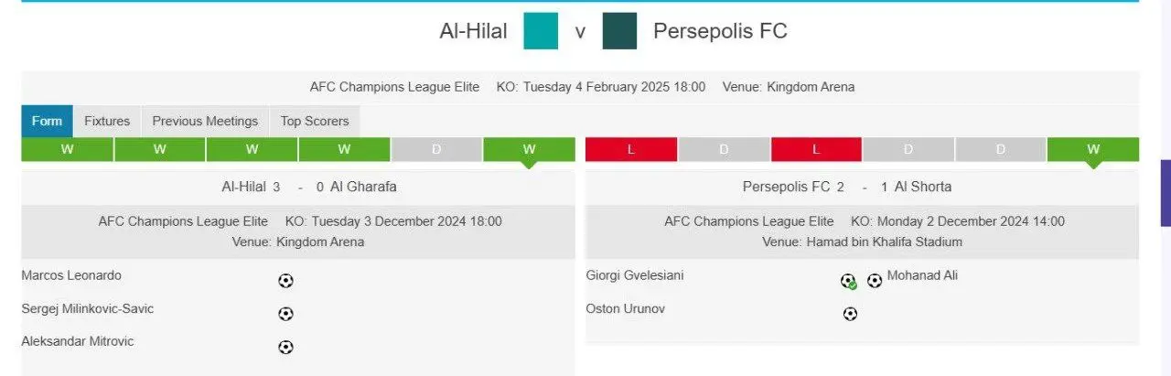Image resolution: width=1171 pixels, height=376 pixels.
Task: Click Oston Urunov's goal ball icon
Action: pyautogui.click(x=850, y=314)
